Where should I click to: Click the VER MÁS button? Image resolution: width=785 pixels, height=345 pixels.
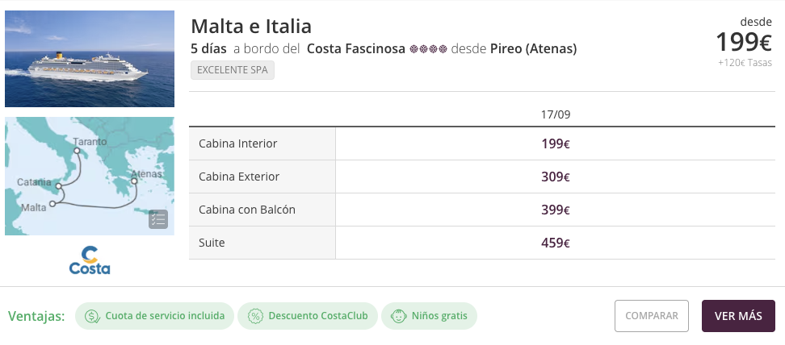[738, 316]
